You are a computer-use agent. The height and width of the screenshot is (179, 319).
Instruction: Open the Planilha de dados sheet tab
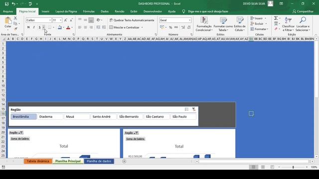[99, 161]
